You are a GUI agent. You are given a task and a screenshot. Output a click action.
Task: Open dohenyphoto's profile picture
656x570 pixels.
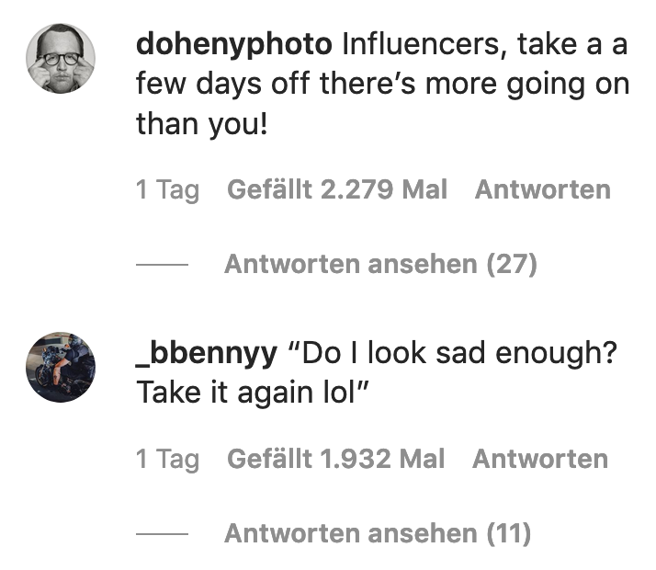[60, 59]
